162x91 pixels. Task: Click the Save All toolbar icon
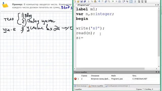pos(85,1)
